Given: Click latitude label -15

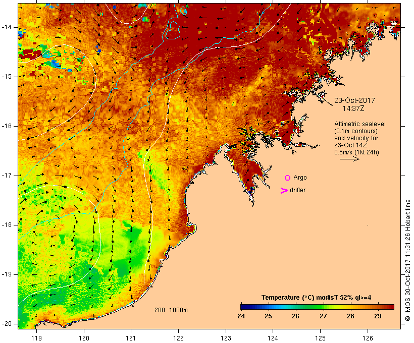Looking at the screenshot, I should 7,77.
